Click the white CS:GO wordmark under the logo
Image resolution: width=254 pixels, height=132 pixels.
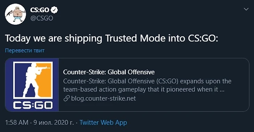(x=33, y=105)
